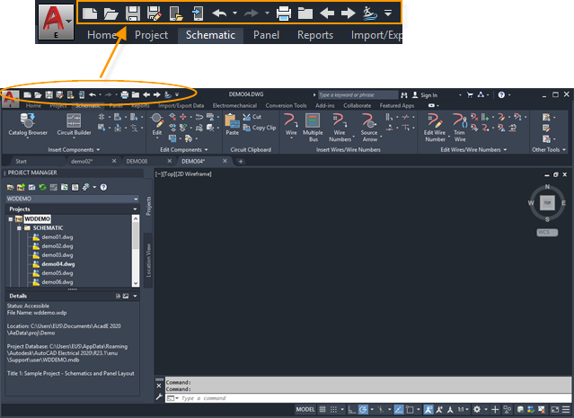The image size is (574, 418).
Task: Go to next project drawing arrow
Action: 156,95
